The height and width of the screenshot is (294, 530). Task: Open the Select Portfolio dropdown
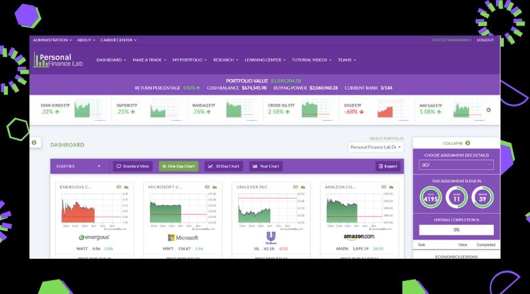(x=376, y=147)
